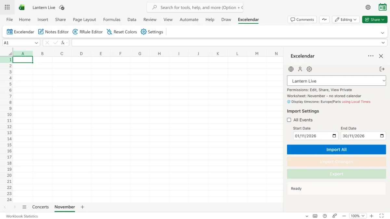Open the Excelendar toolbar button
Screen dimensions: 390x219
click(20, 32)
